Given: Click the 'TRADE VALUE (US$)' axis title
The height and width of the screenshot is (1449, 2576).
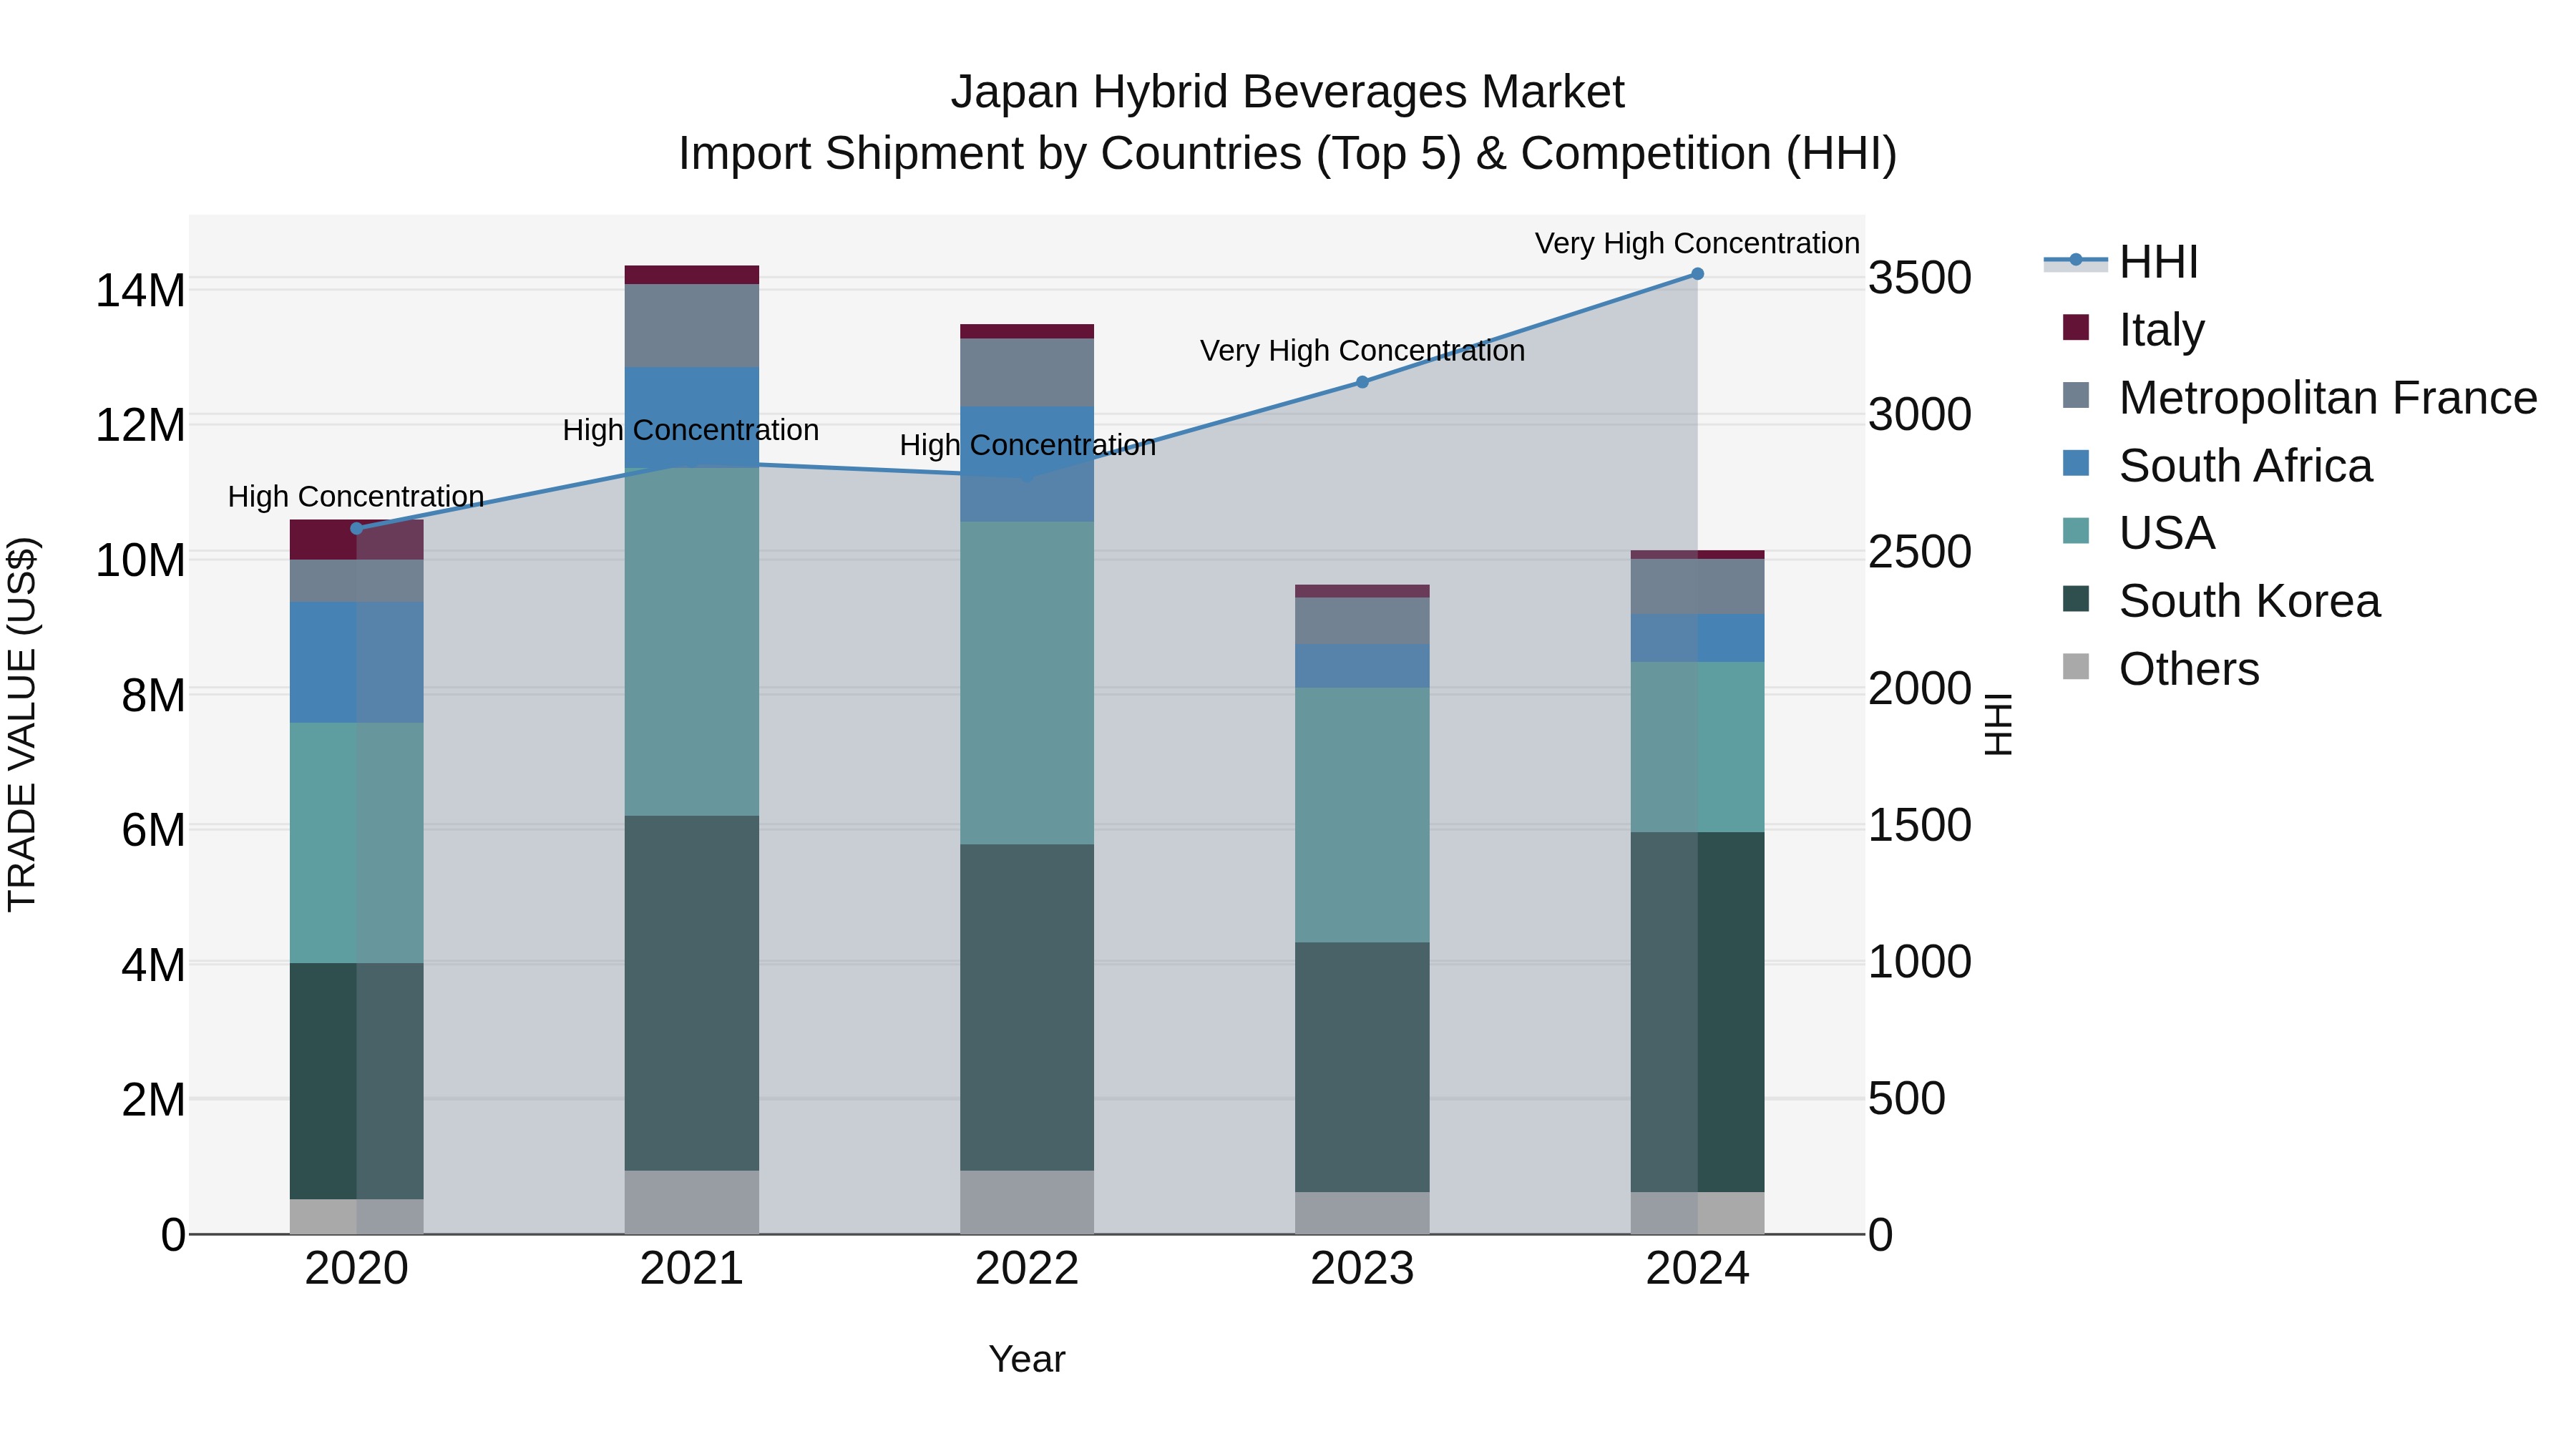Looking at the screenshot, I should 22,724.
